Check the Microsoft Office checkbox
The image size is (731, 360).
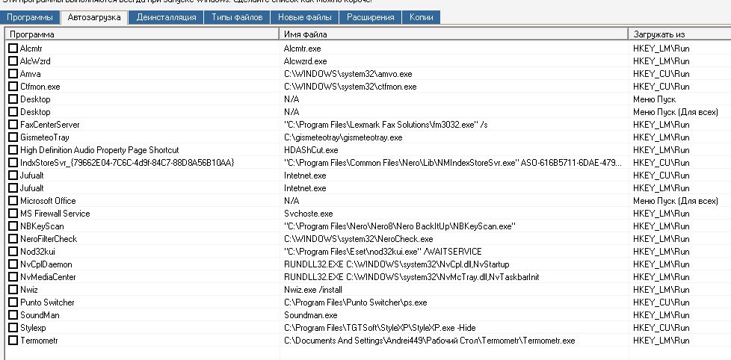pyautogui.click(x=13, y=201)
